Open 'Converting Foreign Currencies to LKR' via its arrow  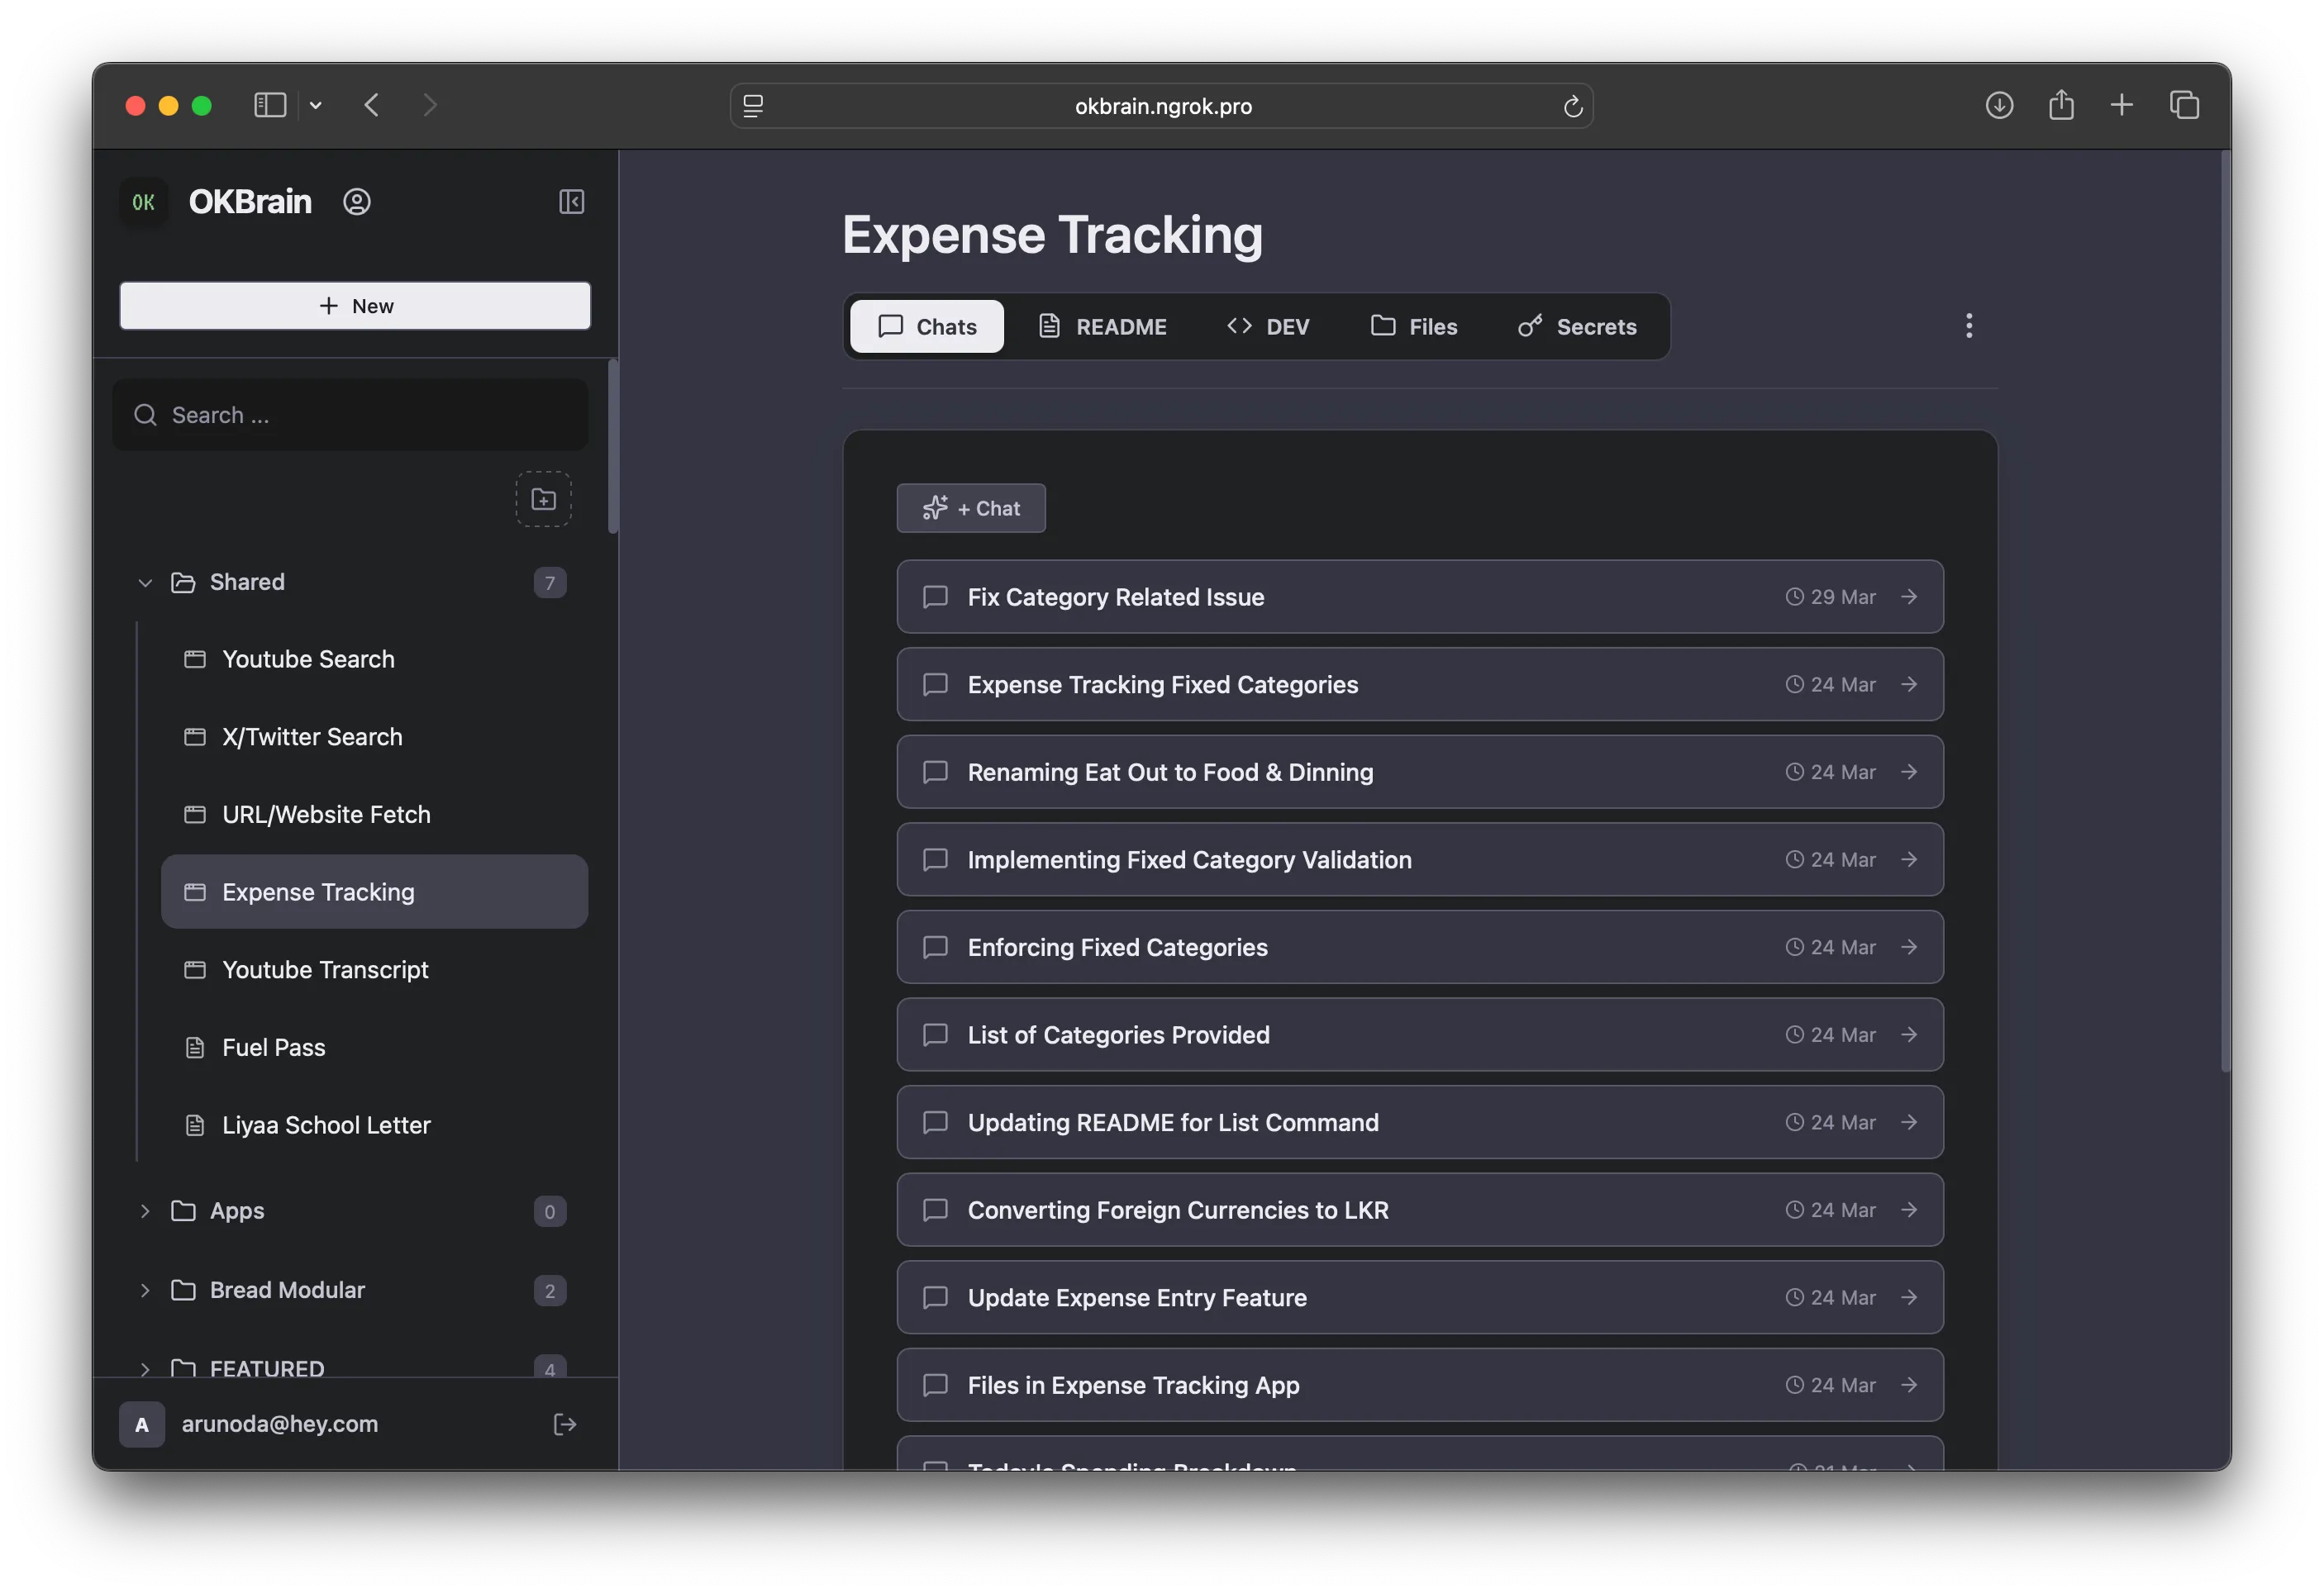[x=1909, y=1209]
